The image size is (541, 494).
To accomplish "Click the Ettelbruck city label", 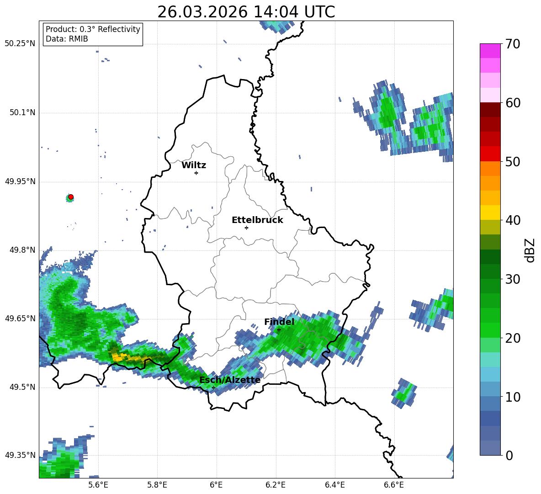I will tap(257, 220).
